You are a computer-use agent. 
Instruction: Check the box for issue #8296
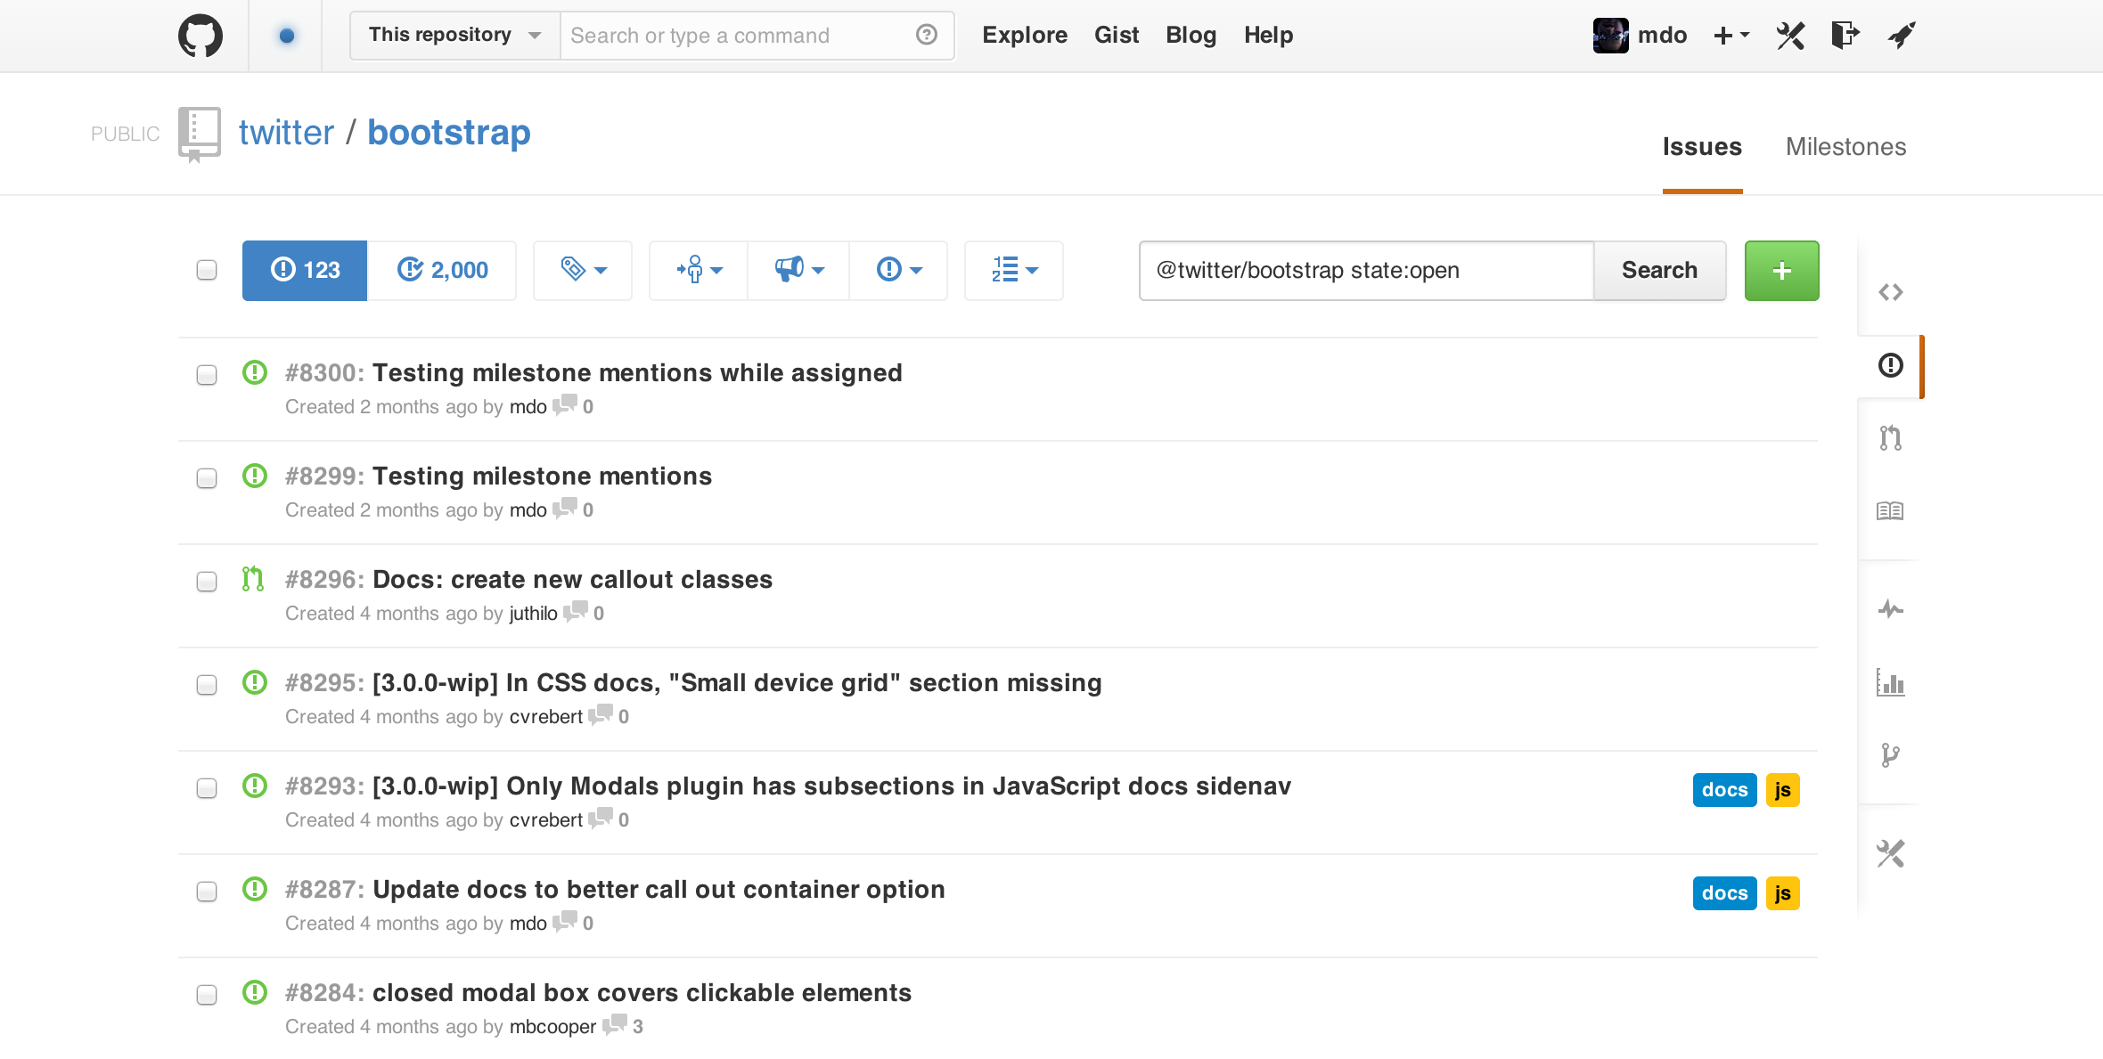(x=207, y=582)
